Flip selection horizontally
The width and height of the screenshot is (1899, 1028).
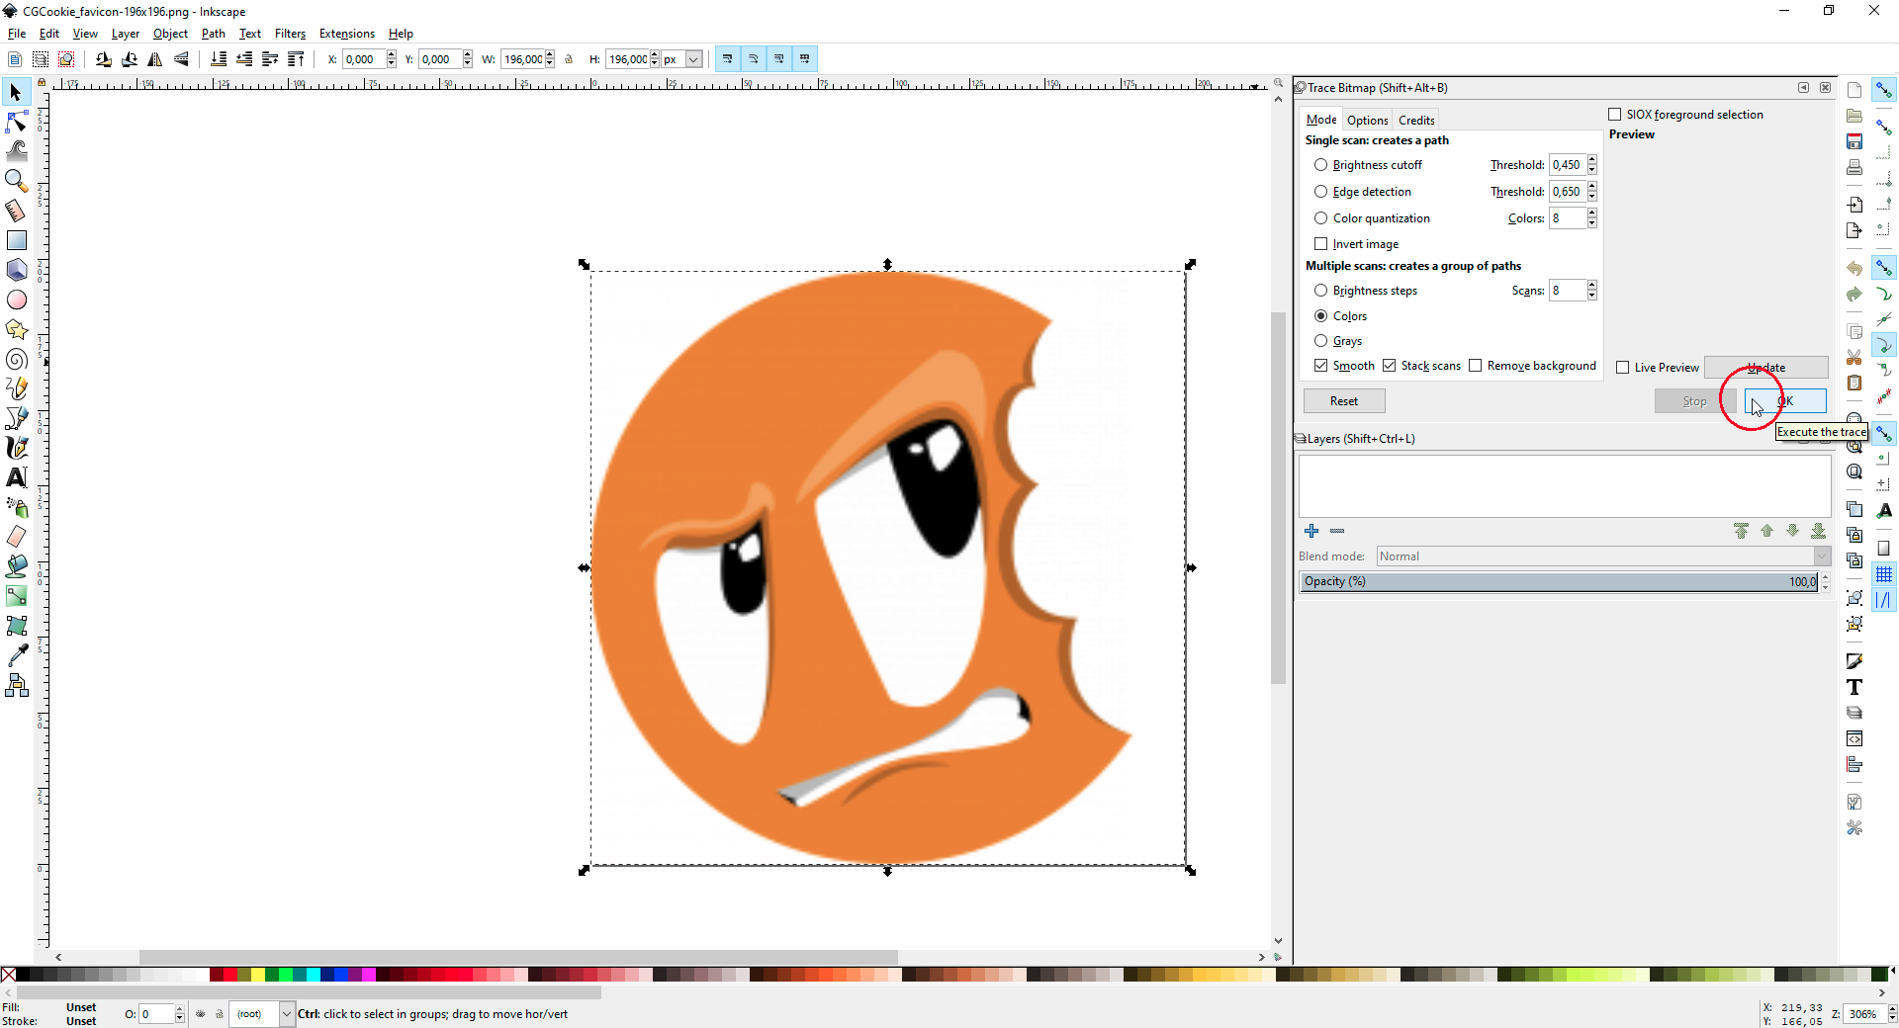pyautogui.click(x=155, y=59)
